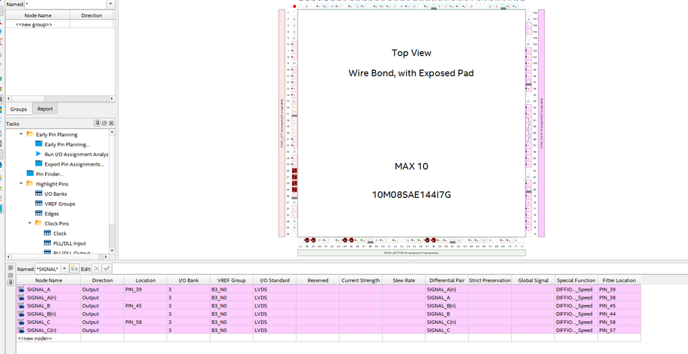
Task: Click the play icon for Run I/O Assignment Analysis
Action: click(x=39, y=154)
